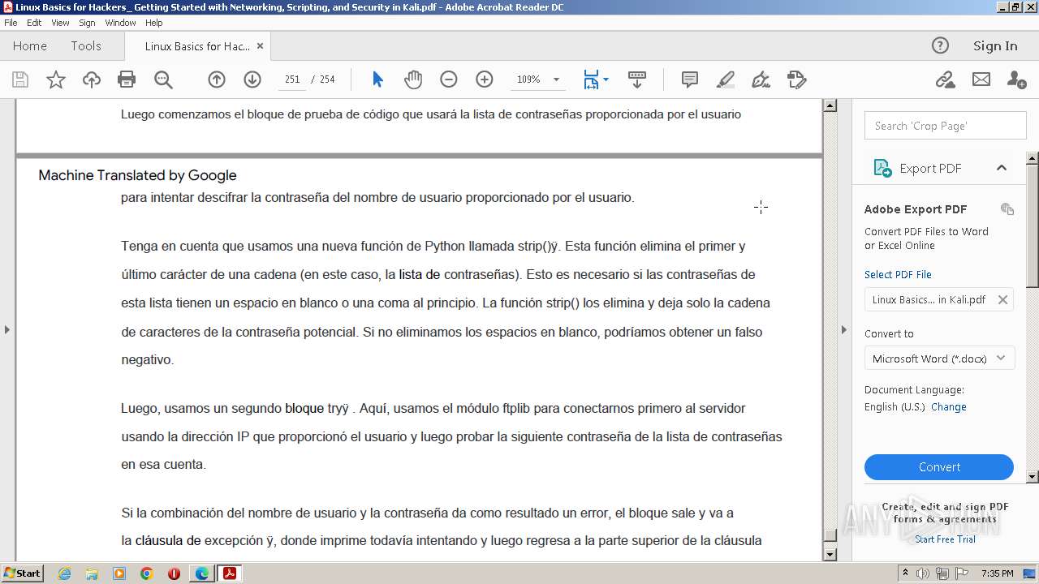Send file by email icon

click(x=981, y=79)
